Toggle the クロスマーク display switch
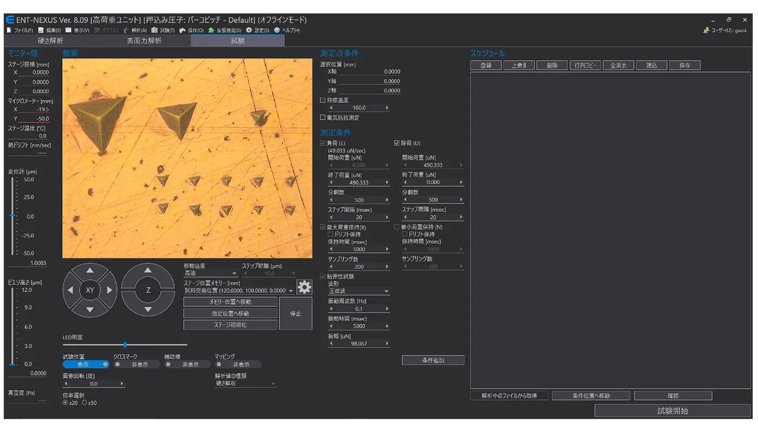This screenshot has width=758, height=433. (136, 364)
